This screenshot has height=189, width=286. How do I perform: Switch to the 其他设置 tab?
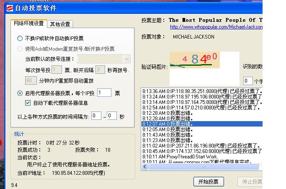tap(60, 24)
